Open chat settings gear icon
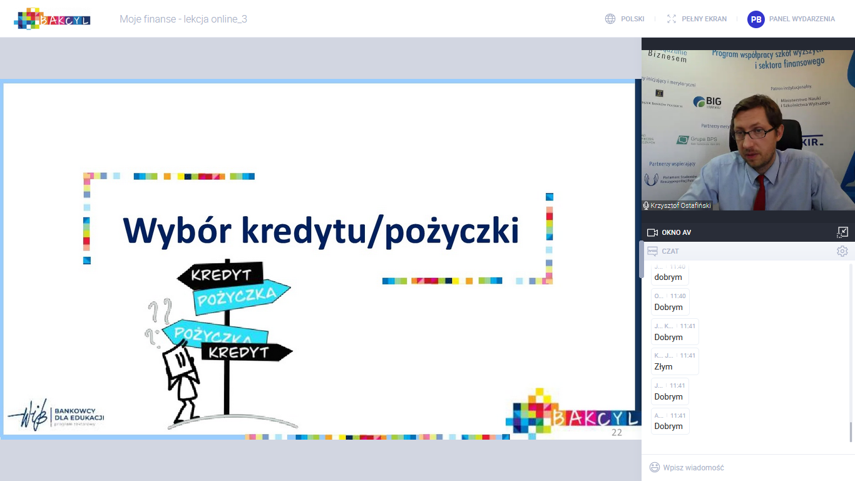Screen dimensions: 855x481 [x=842, y=251]
